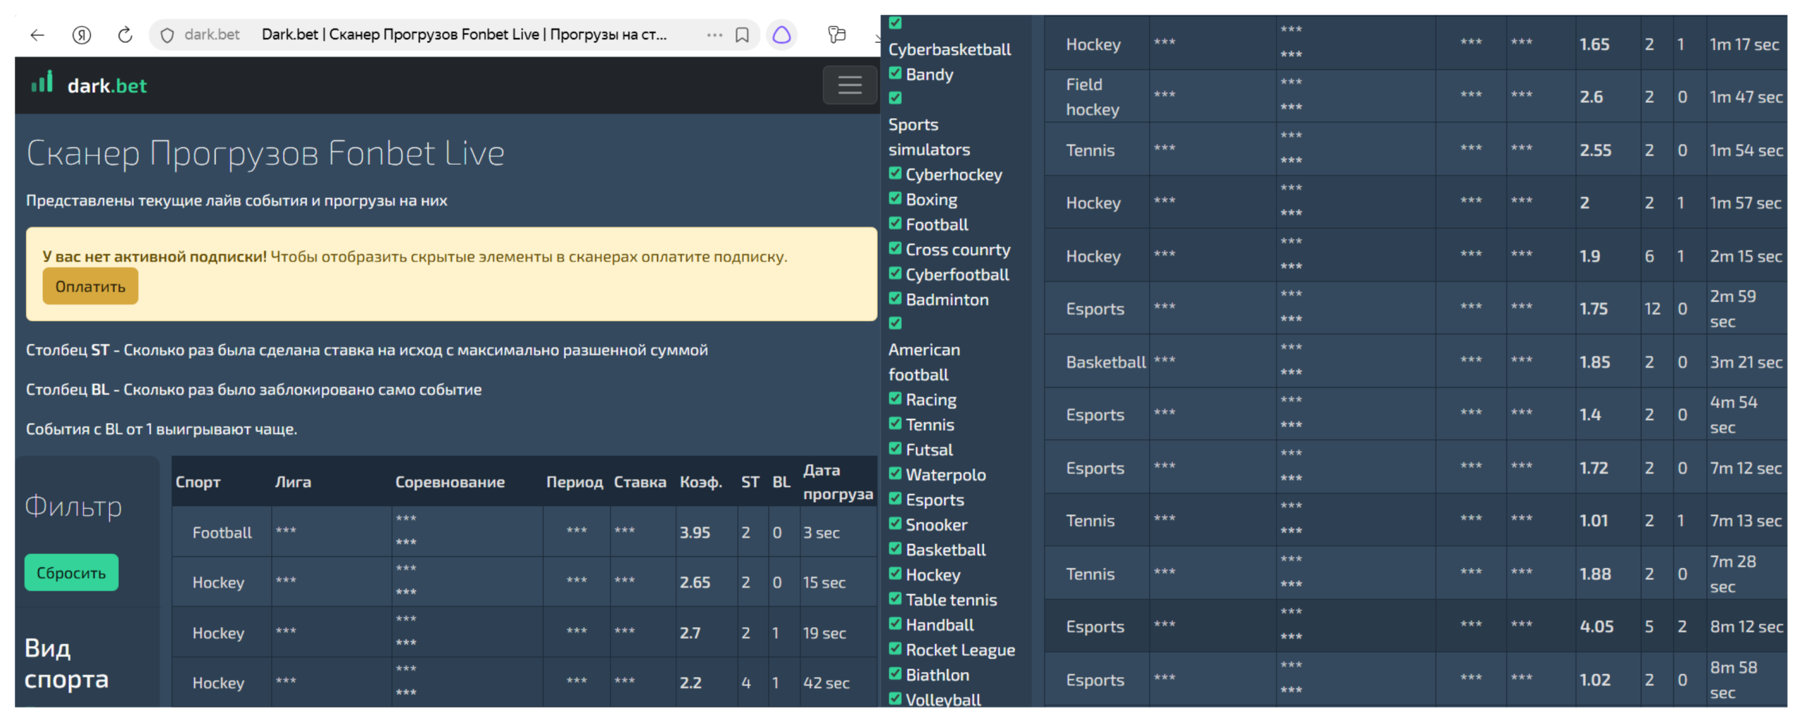Open the Yandex home icon
Image resolution: width=1802 pixels, height=722 pixels.
pyautogui.click(x=82, y=34)
